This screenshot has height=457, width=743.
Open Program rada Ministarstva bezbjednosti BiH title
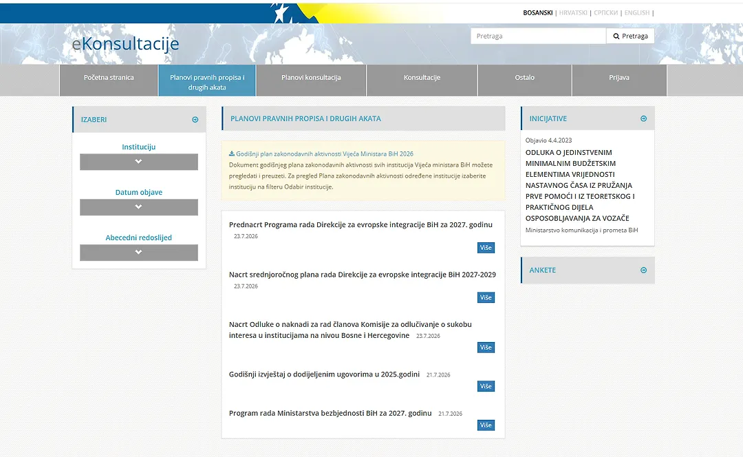pos(330,413)
